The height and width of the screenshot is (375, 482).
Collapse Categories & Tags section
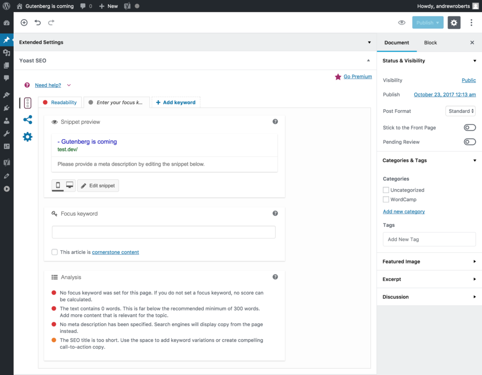pos(474,160)
